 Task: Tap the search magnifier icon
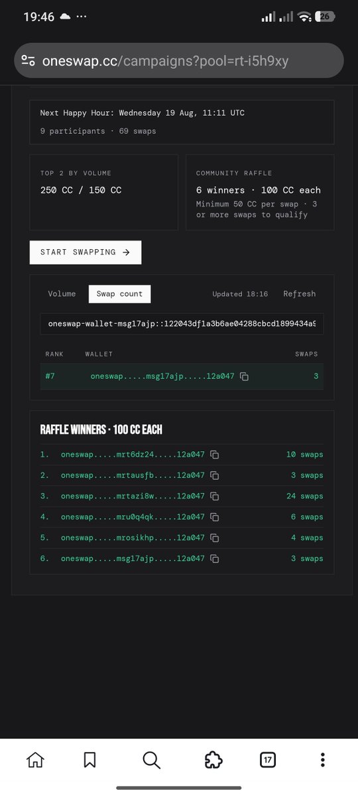point(150,761)
